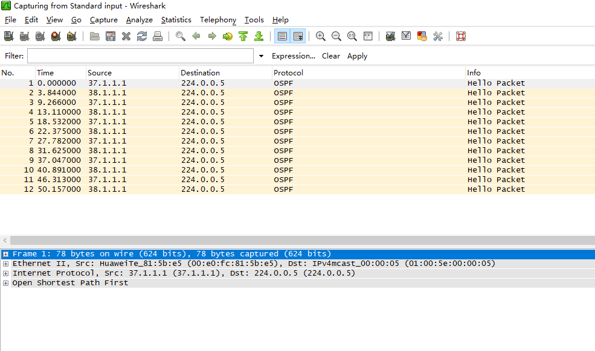This screenshot has width=595, height=351.
Task: Restart the running capture icon
Action: pyautogui.click(x=72, y=36)
